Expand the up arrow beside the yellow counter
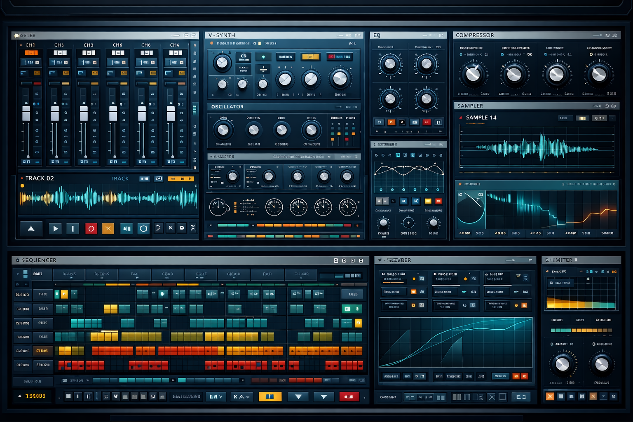Screen dimensions: 633x422 19,396
